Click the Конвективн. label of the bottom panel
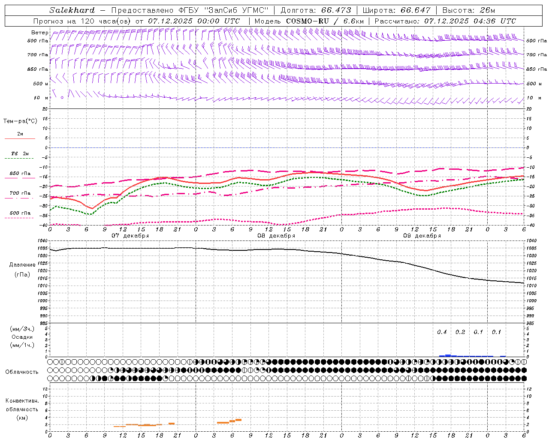549x439 pixels. click(22, 401)
